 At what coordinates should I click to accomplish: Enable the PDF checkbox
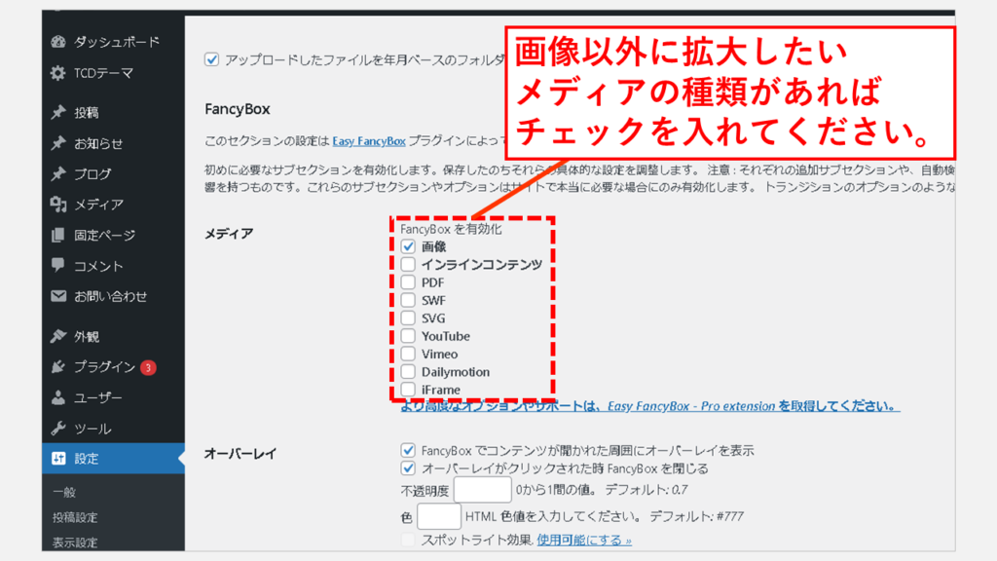coord(408,281)
